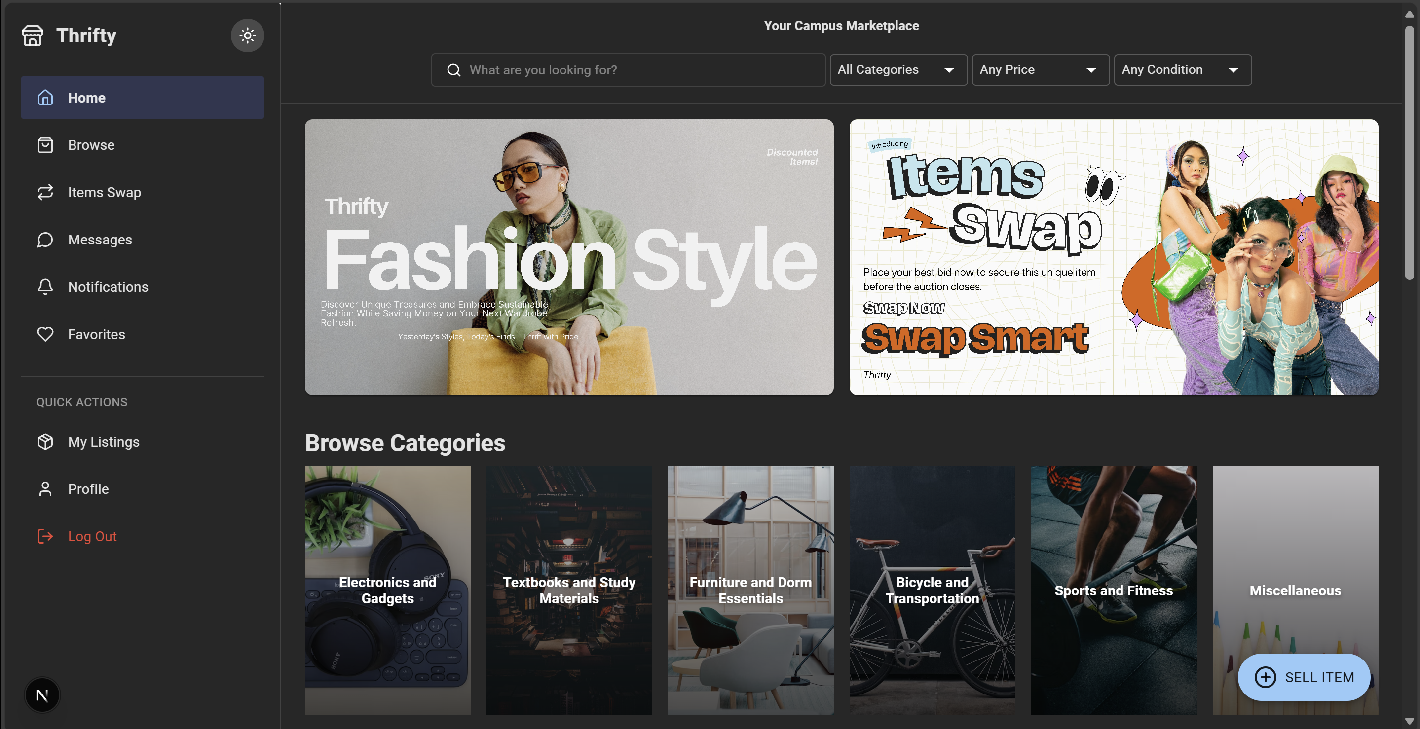Click the Profile person icon
Screen dimensions: 1420x729
(x=45, y=489)
